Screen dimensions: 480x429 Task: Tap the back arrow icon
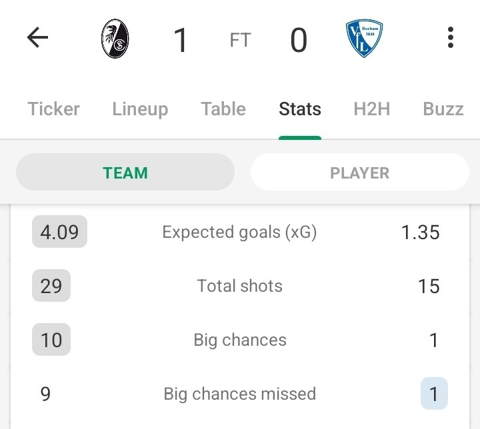38,38
